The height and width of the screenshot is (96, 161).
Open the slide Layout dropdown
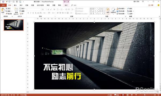click(22, 9)
